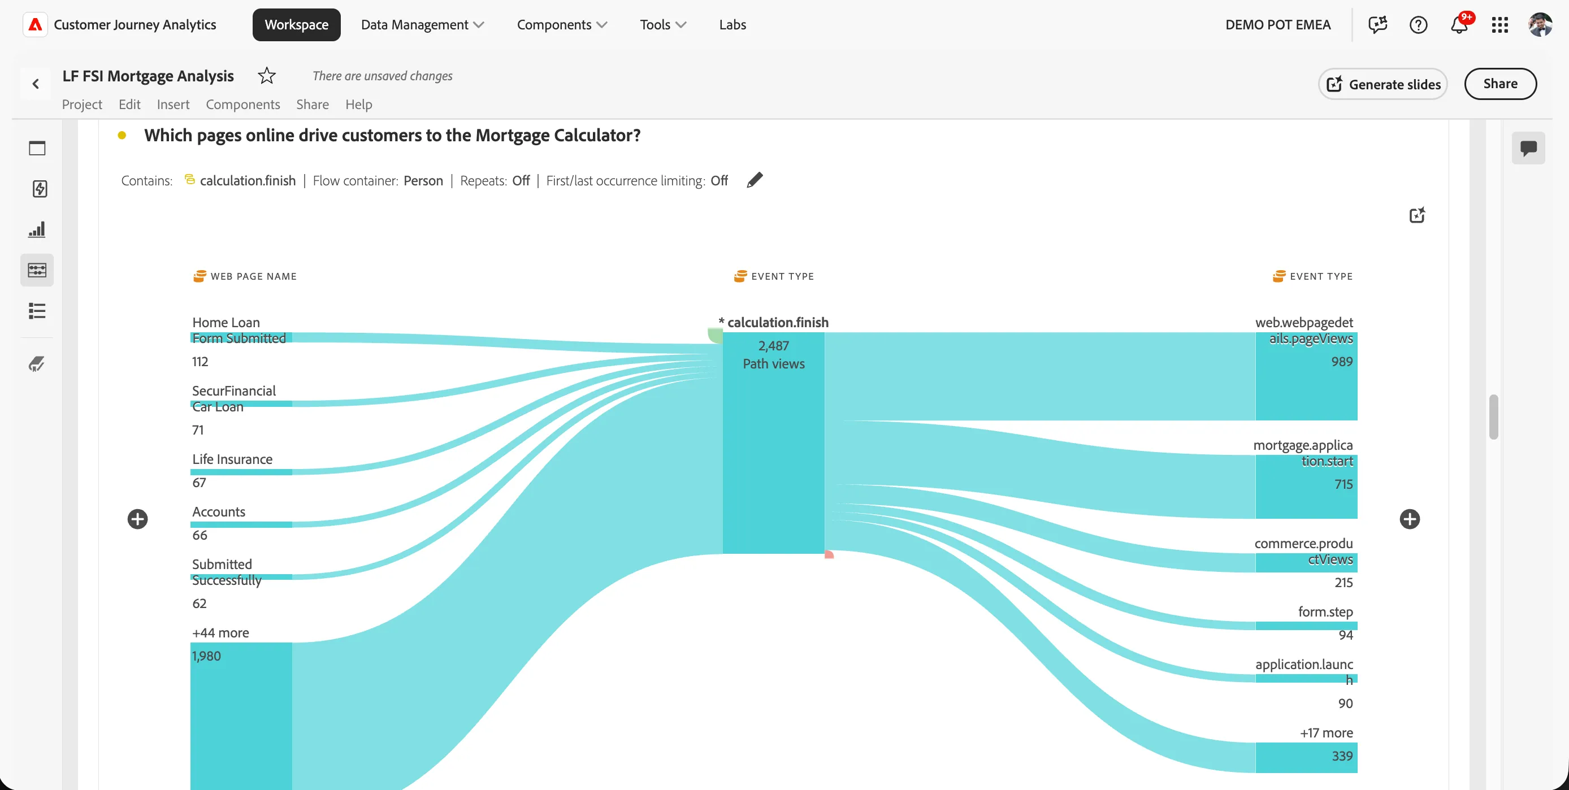Image resolution: width=1569 pixels, height=790 pixels.
Task: Select the mortgage.application.start node
Action: [x=1307, y=487]
